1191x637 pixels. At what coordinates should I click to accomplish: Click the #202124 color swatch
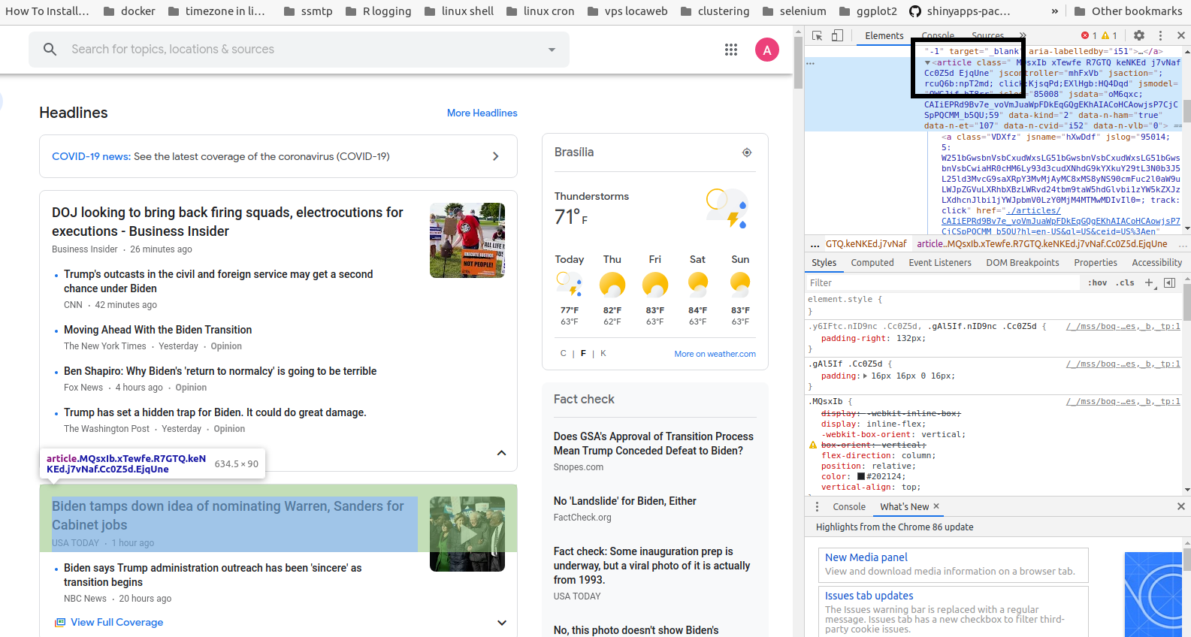tap(861, 476)
